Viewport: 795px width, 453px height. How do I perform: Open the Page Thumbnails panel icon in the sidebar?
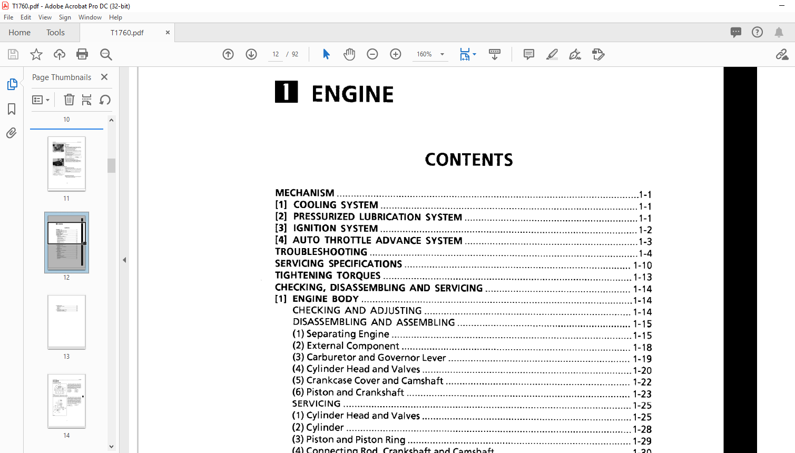(12, 84)
